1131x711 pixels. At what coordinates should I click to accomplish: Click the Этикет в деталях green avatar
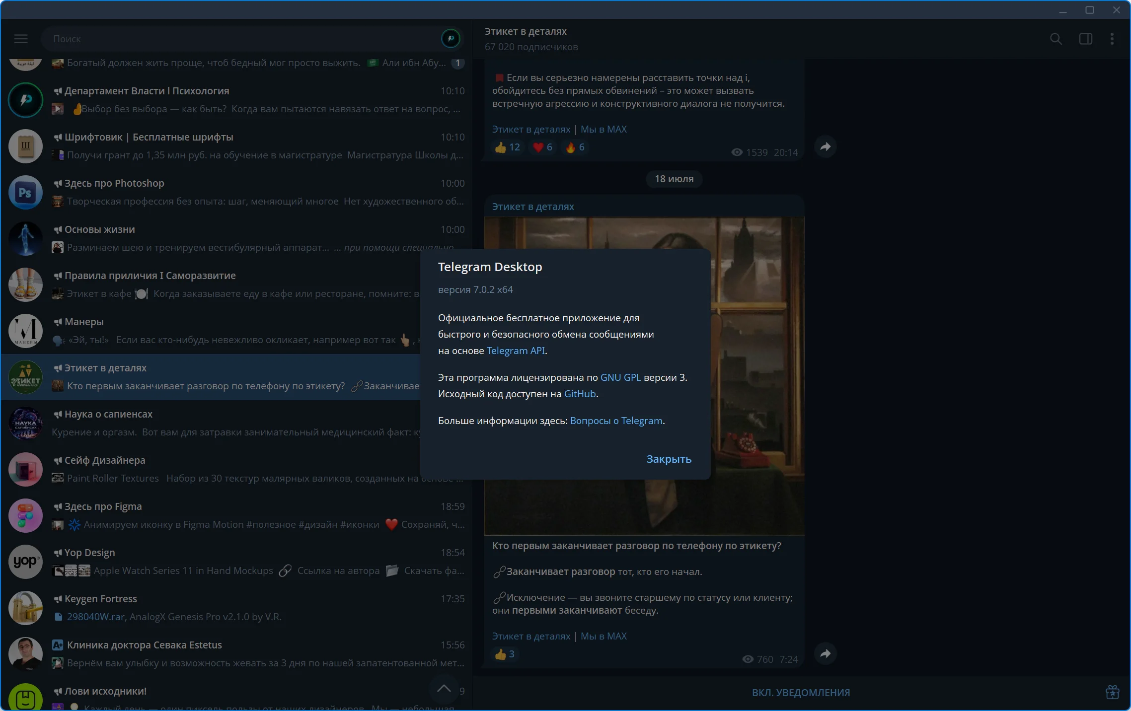point(25,377)
